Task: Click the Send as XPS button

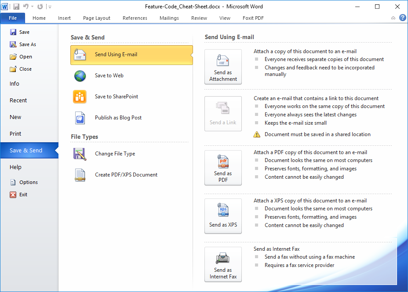Action: click(x=223, y=216)
